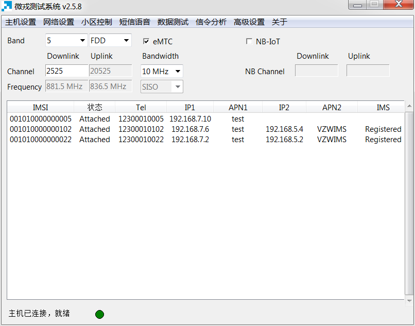Click the 主机已连接，就绪 status text

tap(39, 314)
